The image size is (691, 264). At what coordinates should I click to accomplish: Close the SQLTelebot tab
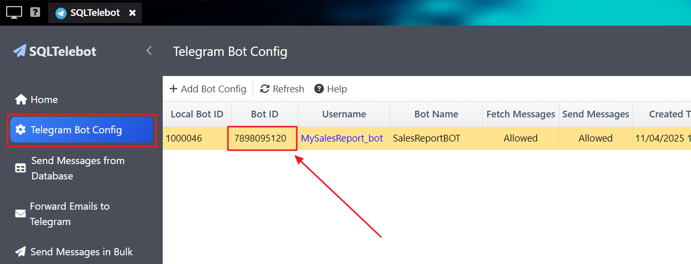(x=132, y=13)
